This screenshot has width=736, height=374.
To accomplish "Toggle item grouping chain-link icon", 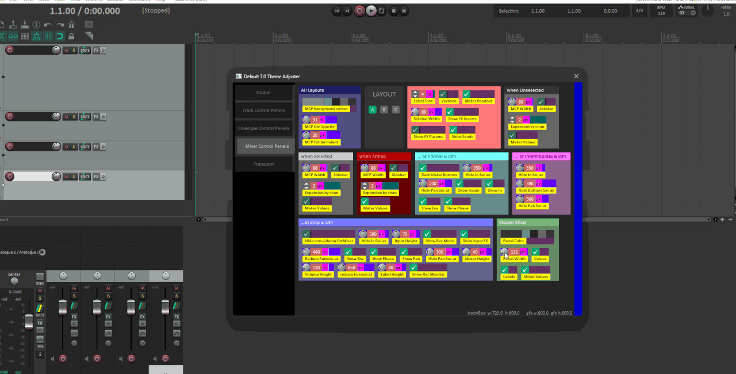I will [x=13, y=36].
